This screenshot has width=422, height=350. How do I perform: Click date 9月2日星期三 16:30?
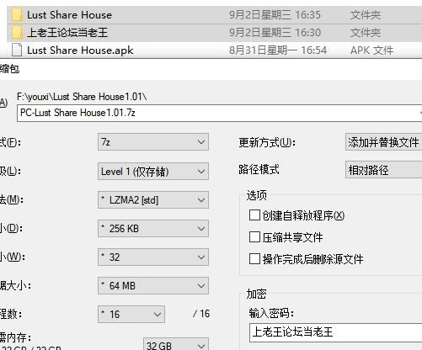click(275, 33)
